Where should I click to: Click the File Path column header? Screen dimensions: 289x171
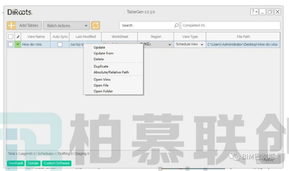point(243,37)
